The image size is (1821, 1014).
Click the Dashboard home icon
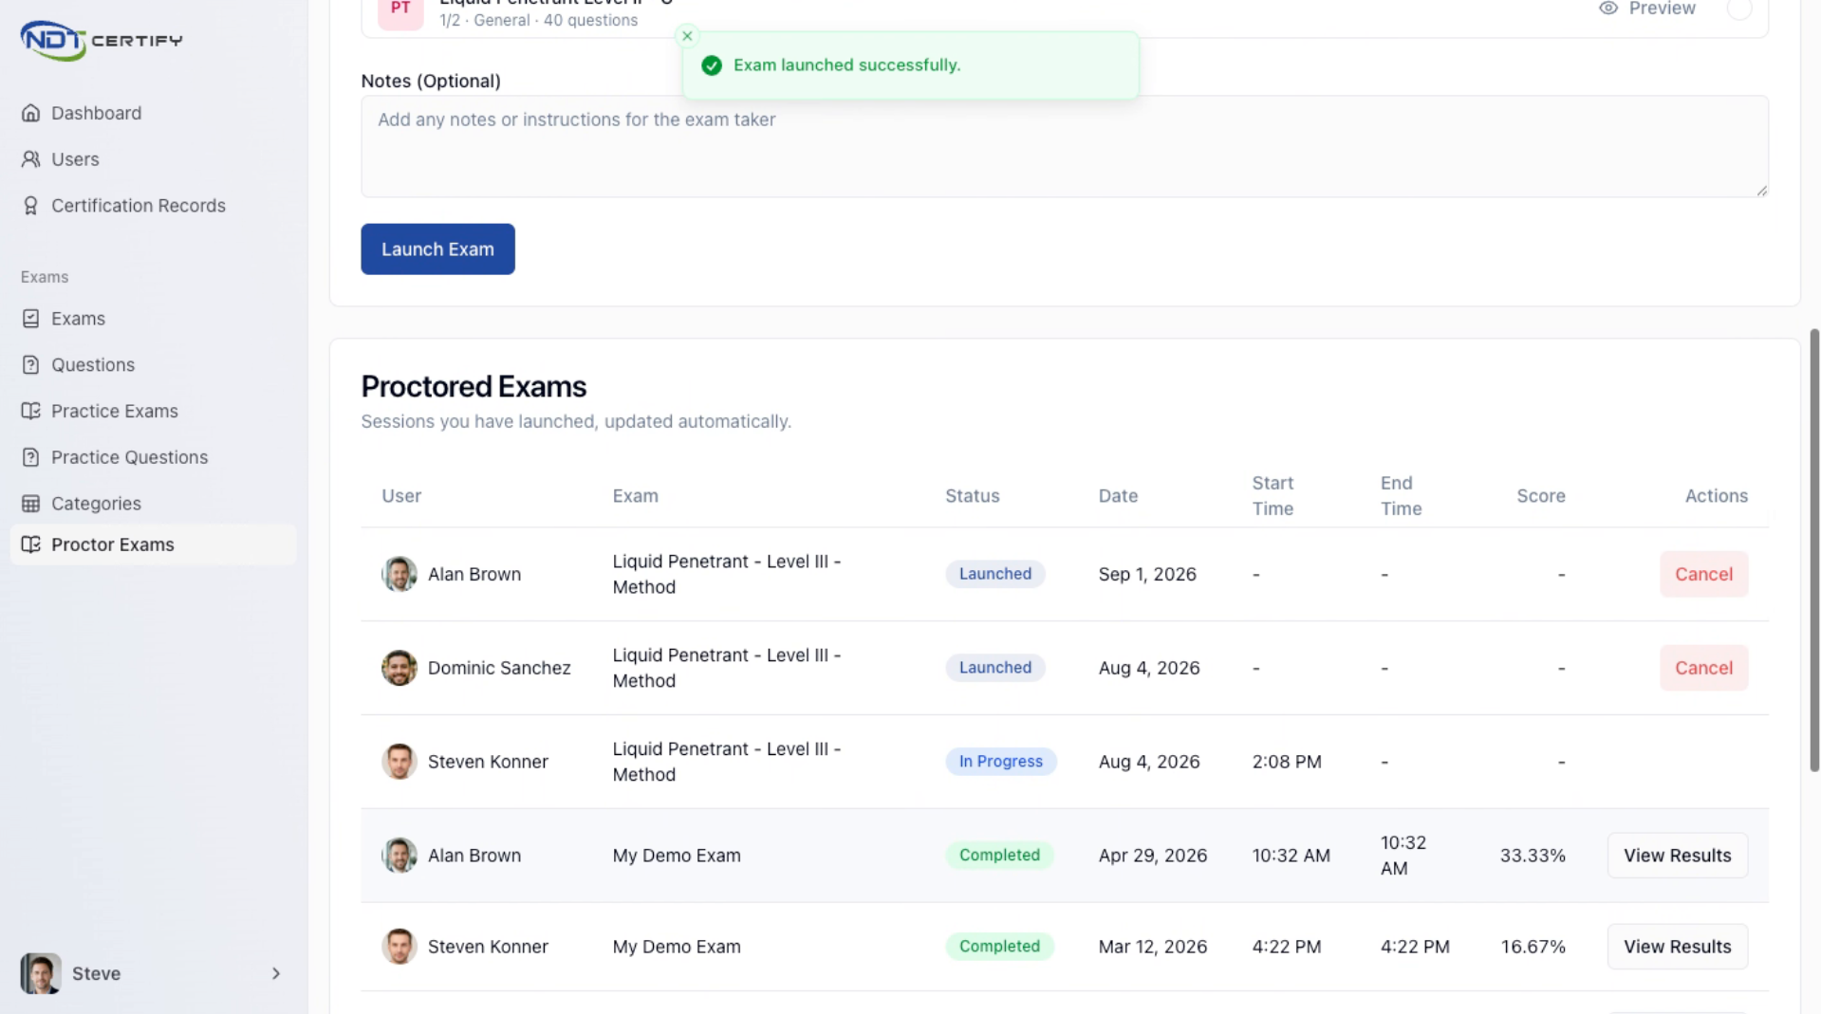tap(31, 113)
